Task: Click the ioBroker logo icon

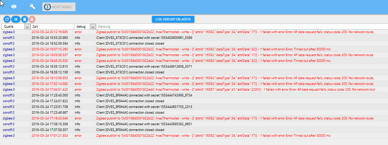Action: click(x=47, y=7)
